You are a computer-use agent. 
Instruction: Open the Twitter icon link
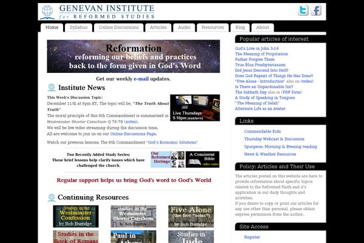pos(303,10)
